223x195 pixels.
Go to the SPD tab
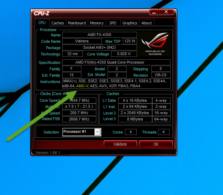point(113,23)
